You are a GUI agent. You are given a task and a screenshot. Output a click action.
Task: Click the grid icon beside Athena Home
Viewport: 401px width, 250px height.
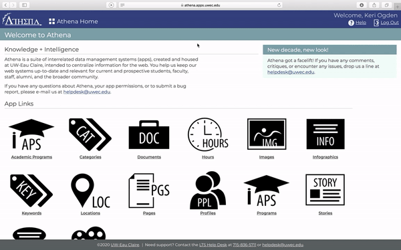pyautogui.click(x=52, y=21)
